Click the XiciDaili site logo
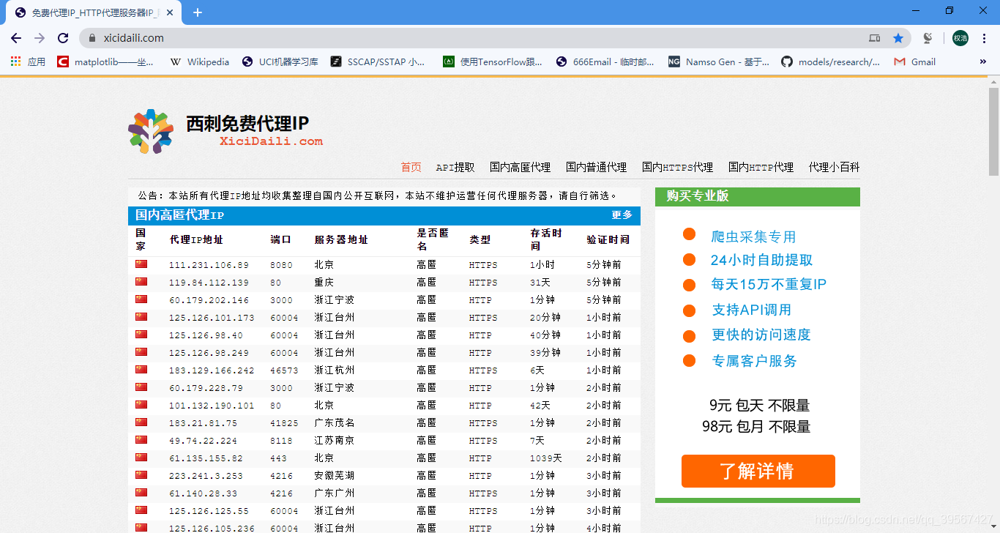 tap(225, 131)
